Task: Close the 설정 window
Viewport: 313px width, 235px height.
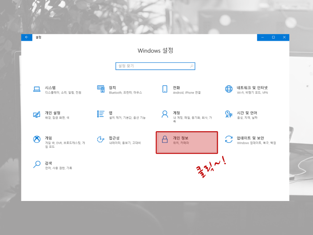Action: tap(284, 37)
